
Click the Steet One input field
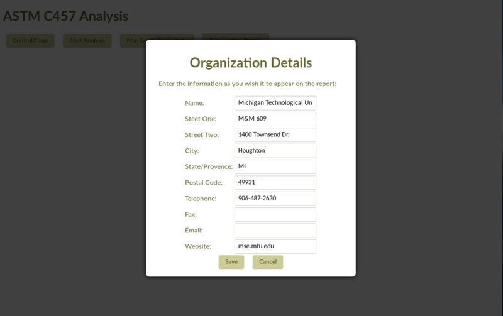[275, 119]
